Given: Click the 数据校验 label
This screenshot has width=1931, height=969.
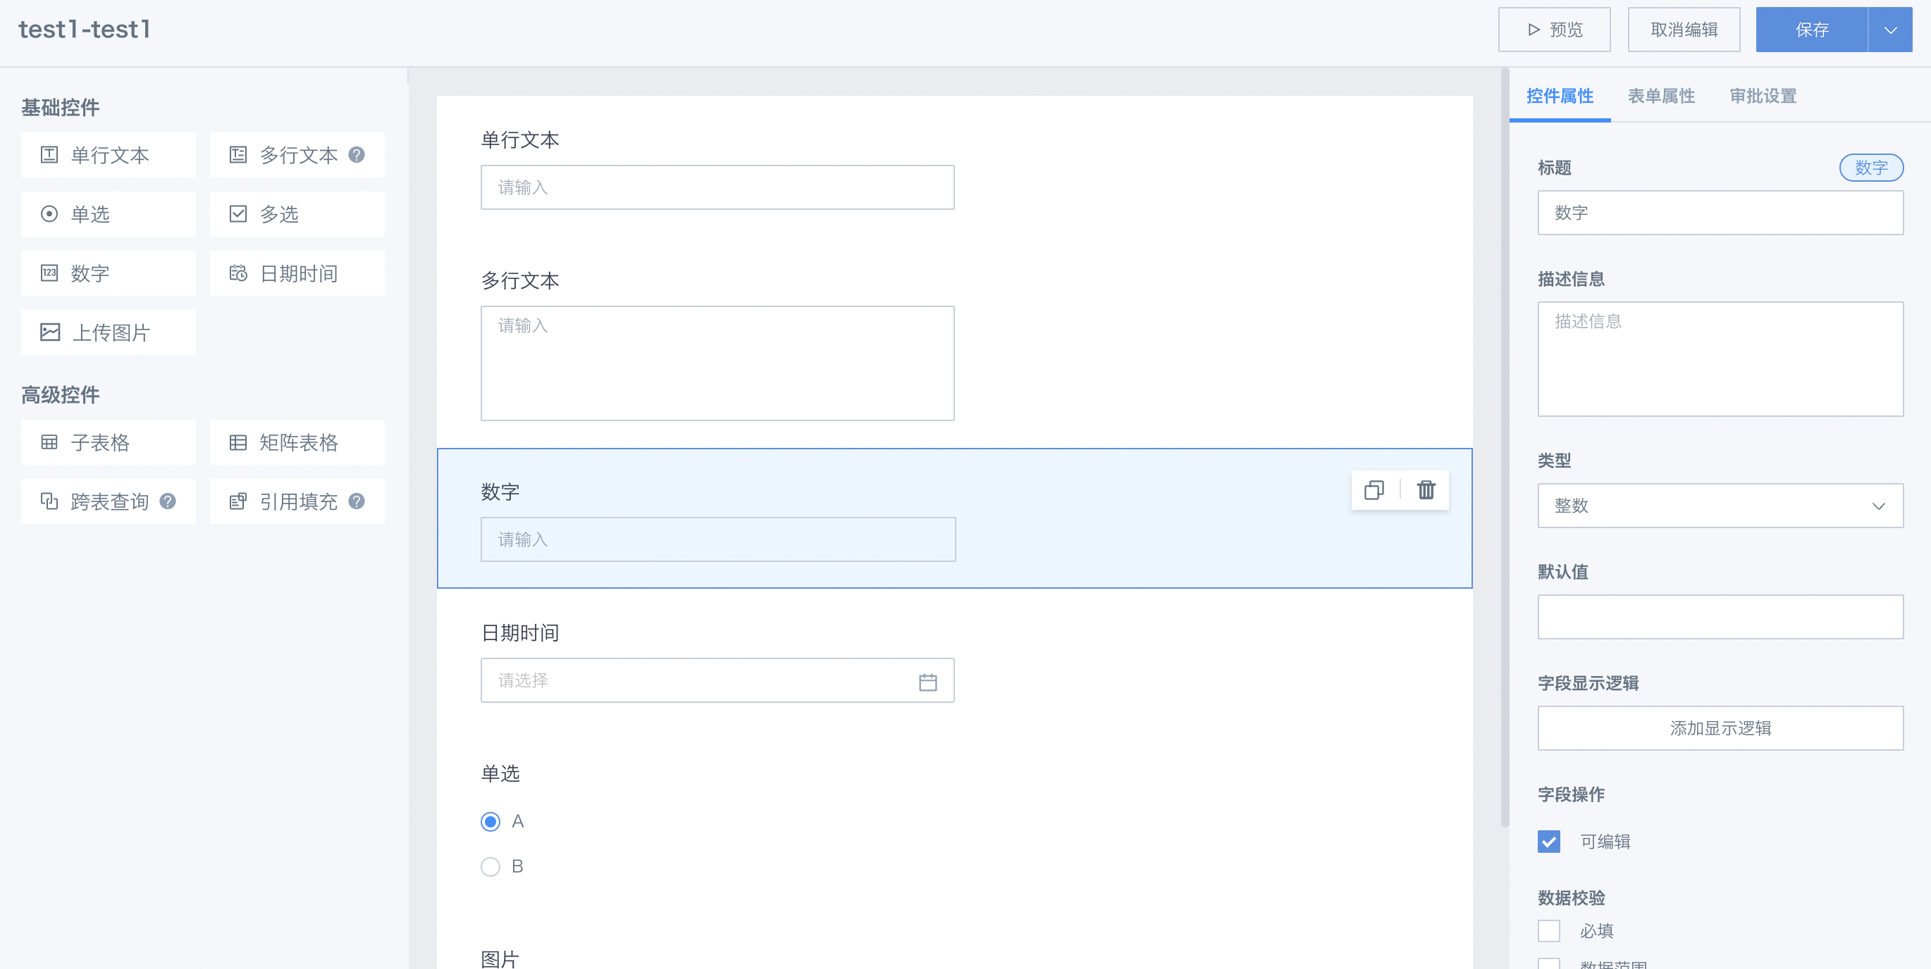Looking at the screenshot, I should click(x=1571, y=898).
